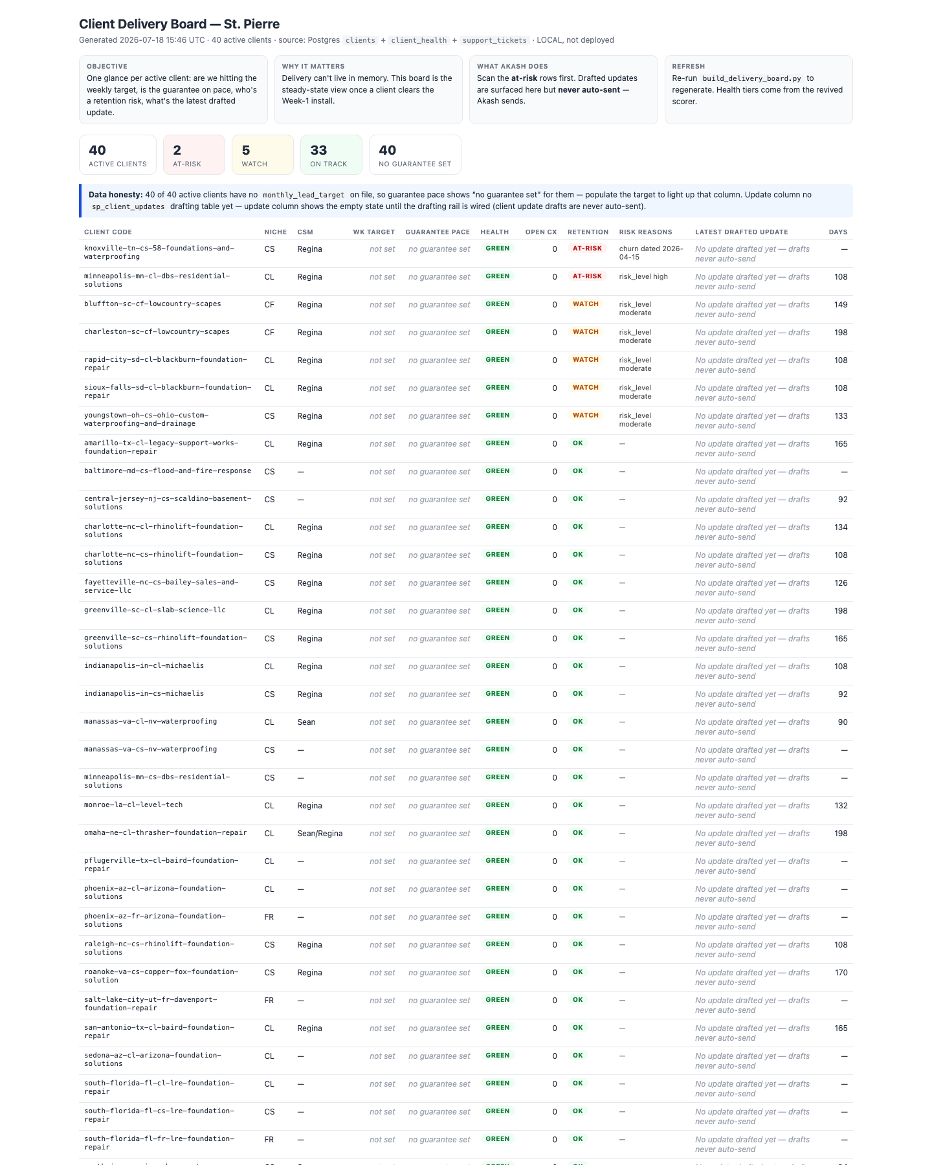Click the Retention column header
Image resolution: width=932 pixels, height=1165 pixels.
[588, 232]
